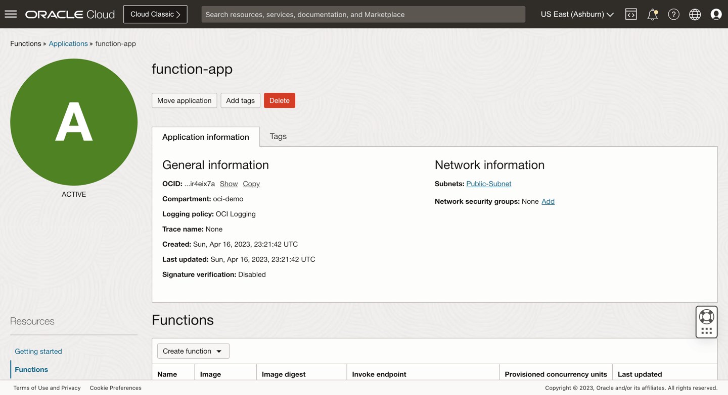Open the language globe icon
Image resolution: width=728 pixels, height=395 pixels.
pos(695,14)
